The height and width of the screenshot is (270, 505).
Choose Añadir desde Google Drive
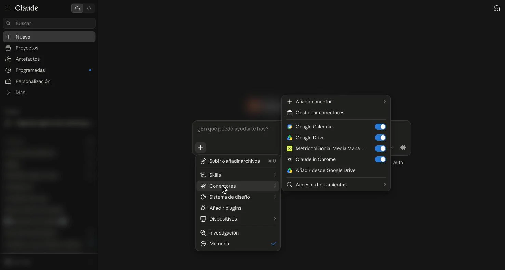point(336,170)
